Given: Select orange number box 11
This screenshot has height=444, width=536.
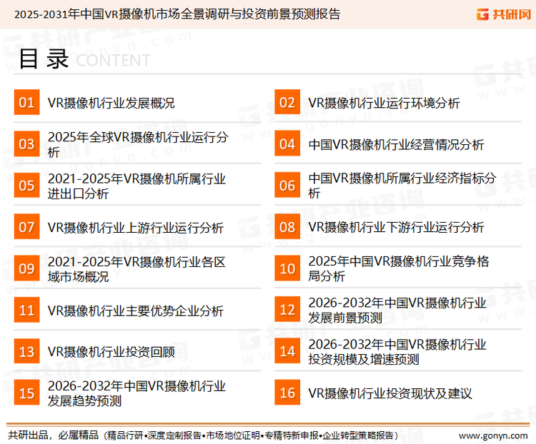Looking at the screenshot, I should [26, 310].
